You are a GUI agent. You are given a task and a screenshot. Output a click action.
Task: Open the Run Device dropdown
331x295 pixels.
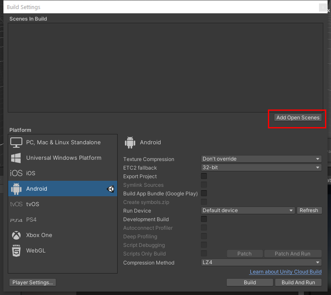coord(248,210)
